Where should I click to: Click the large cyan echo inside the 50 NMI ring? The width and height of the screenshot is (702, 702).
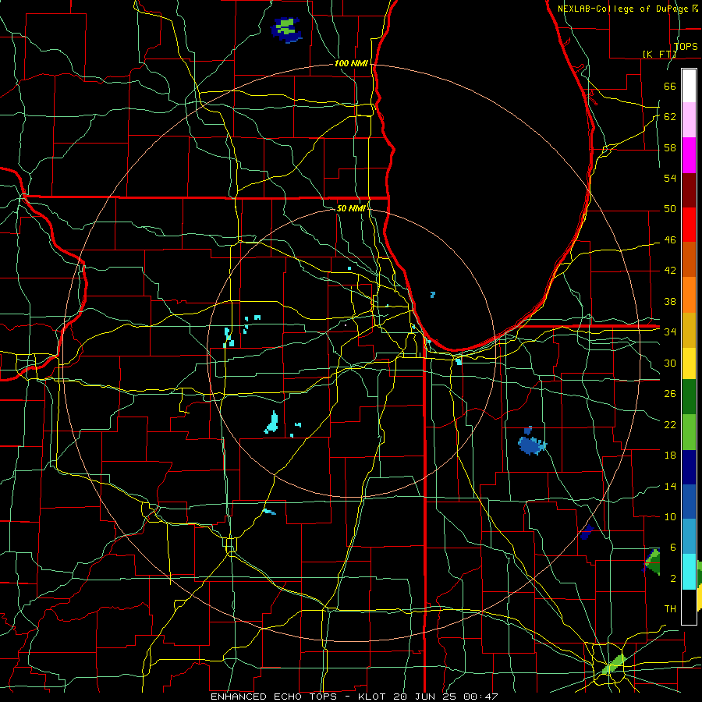click(271, 423)
